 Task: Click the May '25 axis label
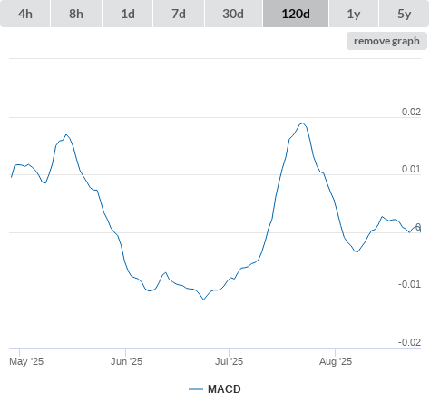tap(26, 361)
